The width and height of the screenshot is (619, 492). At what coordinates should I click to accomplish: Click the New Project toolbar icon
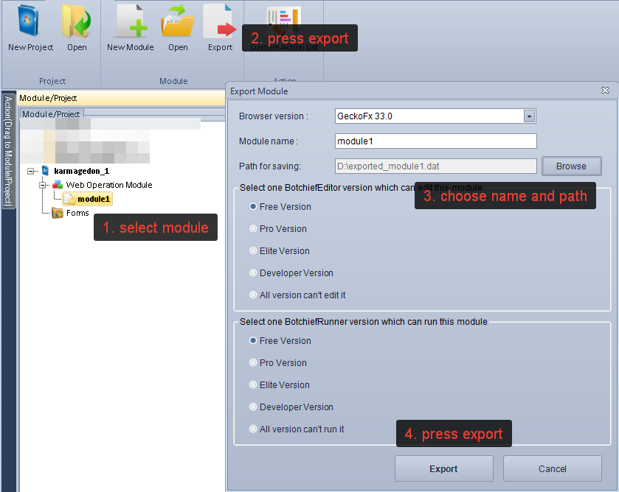(x=30, y=27)
